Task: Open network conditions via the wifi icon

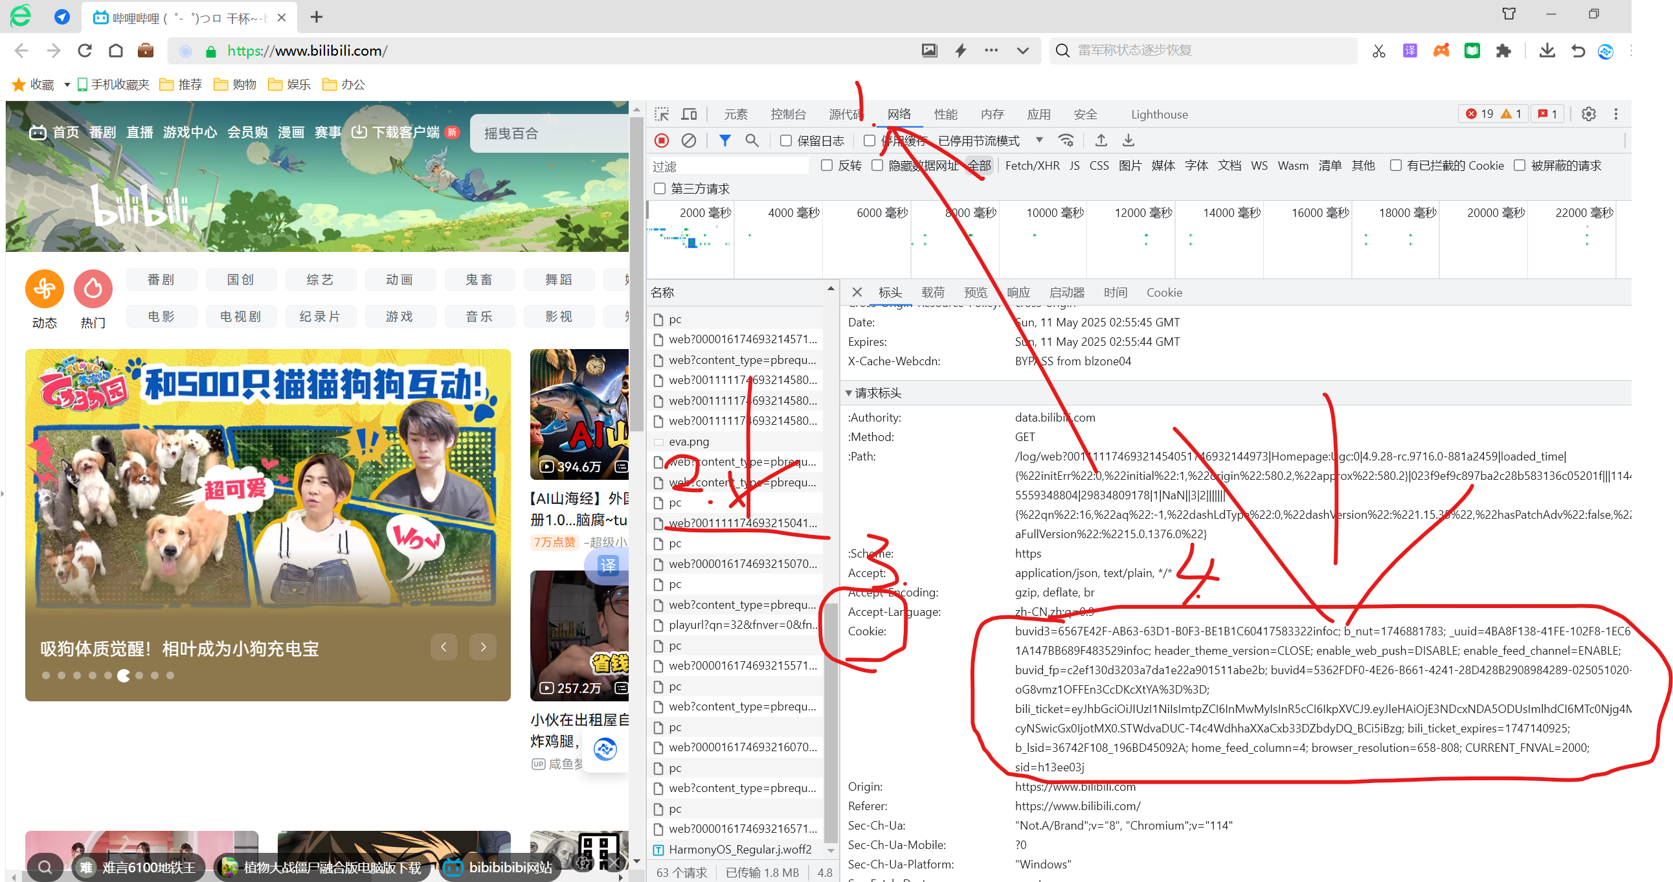Action: [1066, 141]
